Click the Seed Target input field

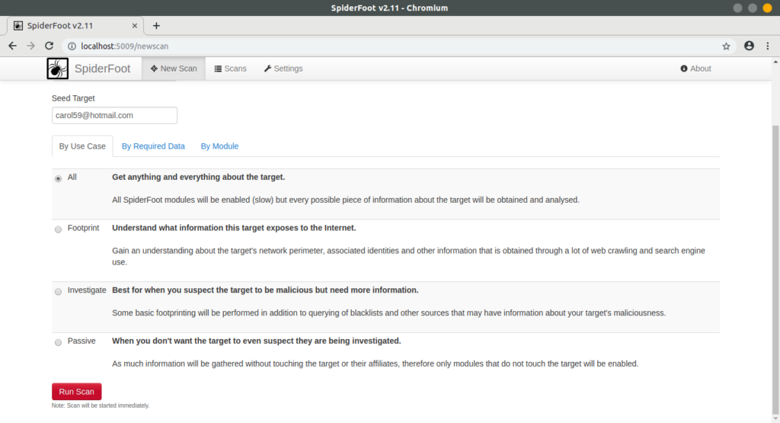(x=114, y=115)
